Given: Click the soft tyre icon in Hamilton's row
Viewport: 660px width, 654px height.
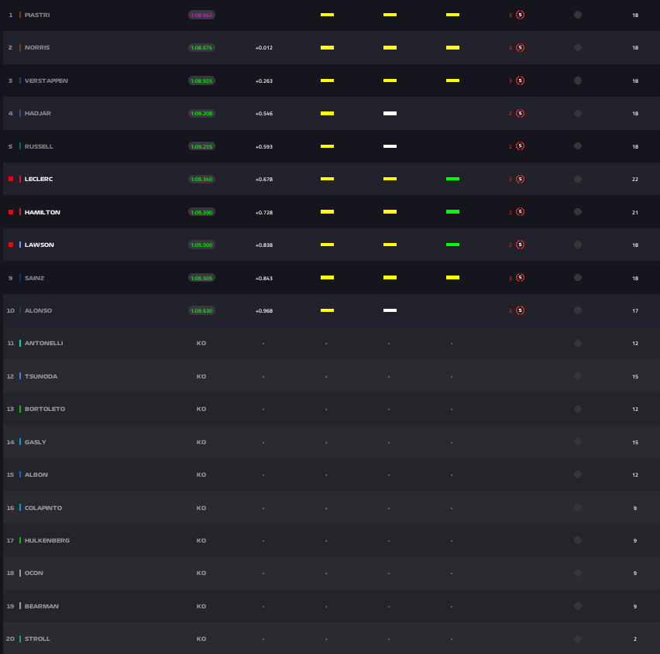Looking at the screenshot, I should point(521,212).
